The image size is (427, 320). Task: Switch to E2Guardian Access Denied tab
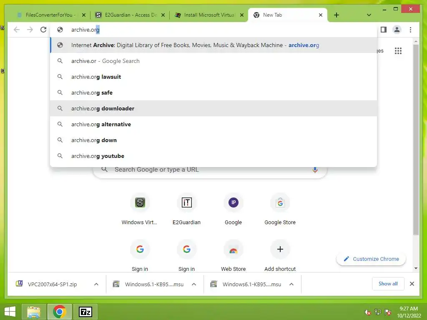[x=131, y=15]
